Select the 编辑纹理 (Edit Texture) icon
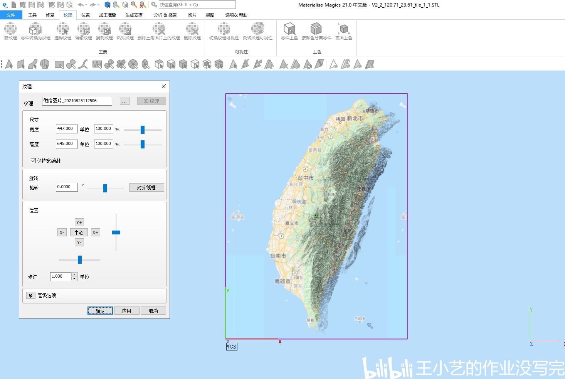The image size is (565, 379). pos(84,31)
